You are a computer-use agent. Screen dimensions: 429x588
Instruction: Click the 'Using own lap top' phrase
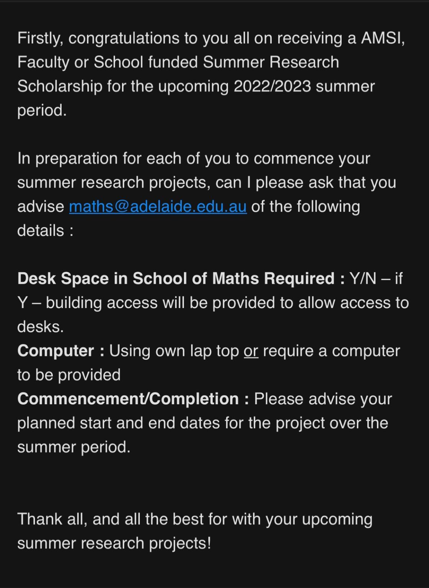(x=174, y=351)
